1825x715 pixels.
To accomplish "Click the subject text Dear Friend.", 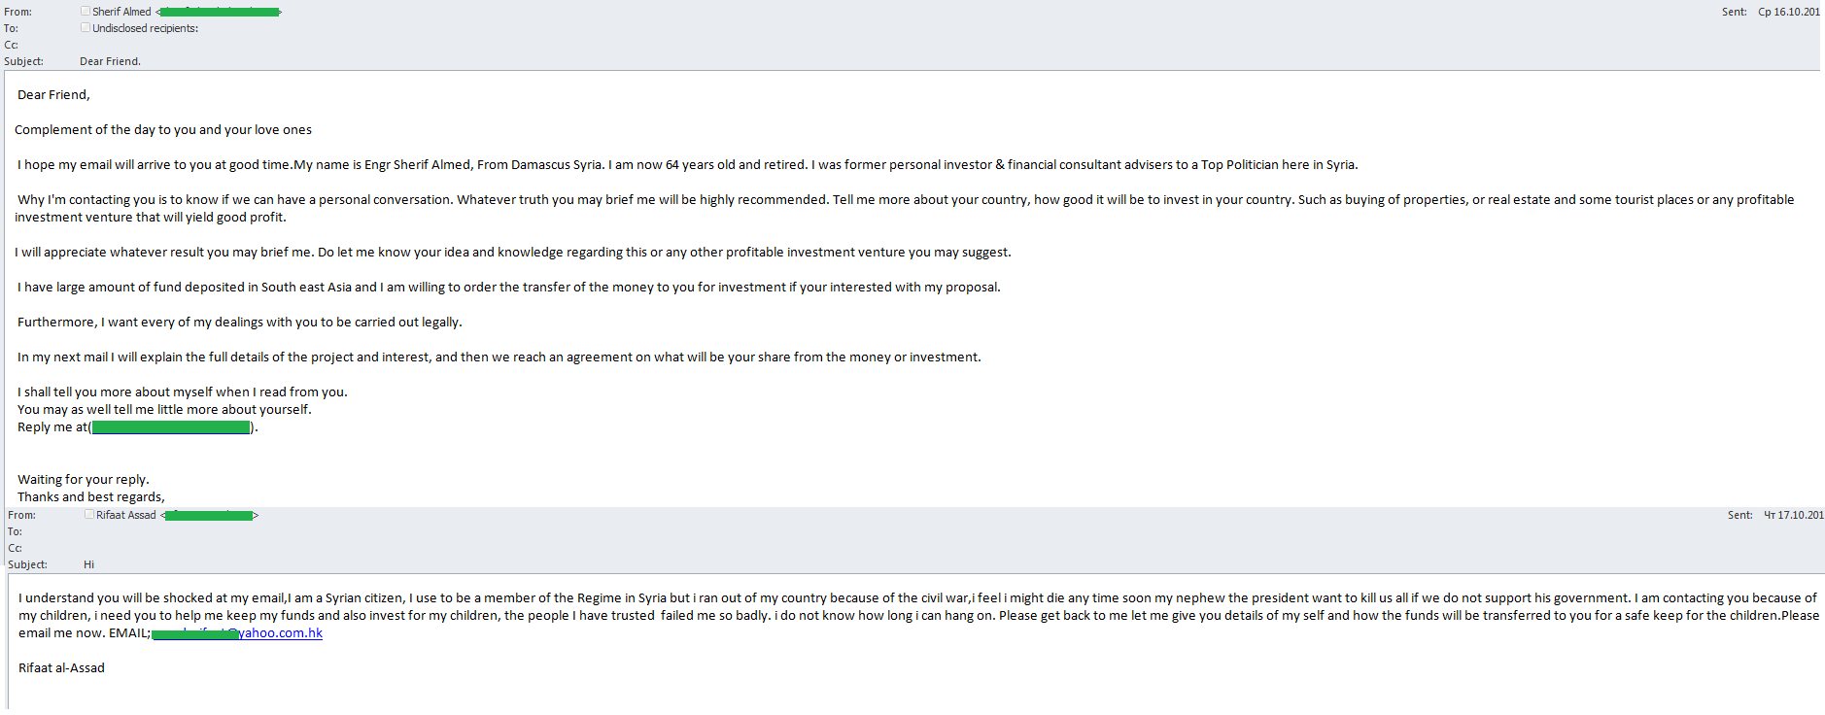I will coord(110,61).
